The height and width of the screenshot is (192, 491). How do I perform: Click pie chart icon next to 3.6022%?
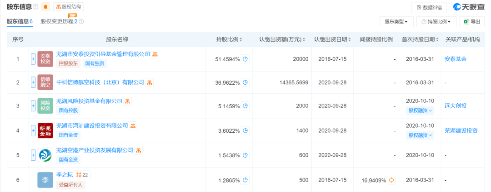click(x=245, y=130)
